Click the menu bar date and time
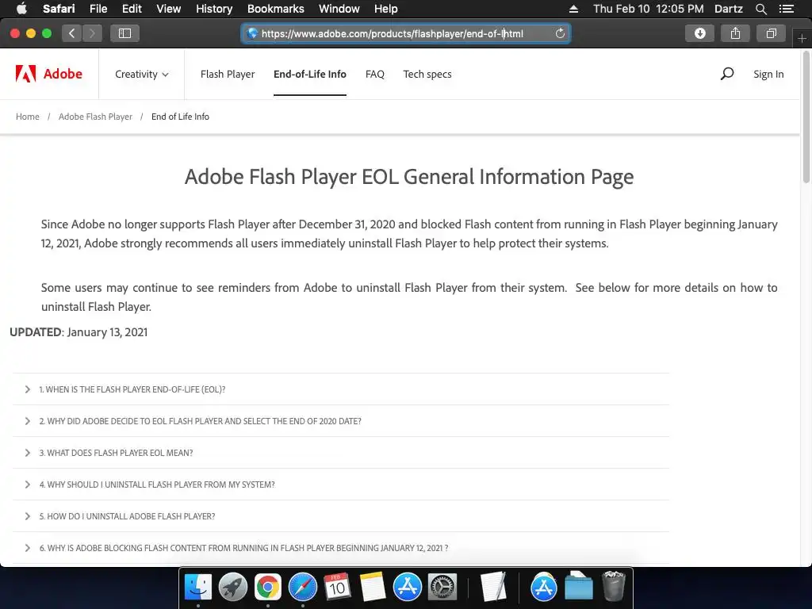The image size is (812, 609). [649, 9]
